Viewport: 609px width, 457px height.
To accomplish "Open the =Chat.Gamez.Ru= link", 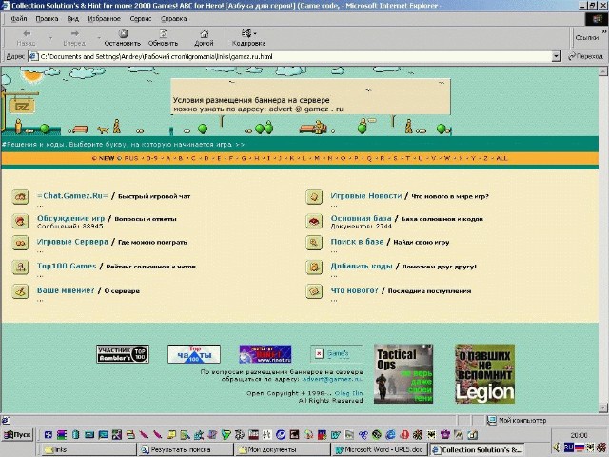I will pos(72,196).
